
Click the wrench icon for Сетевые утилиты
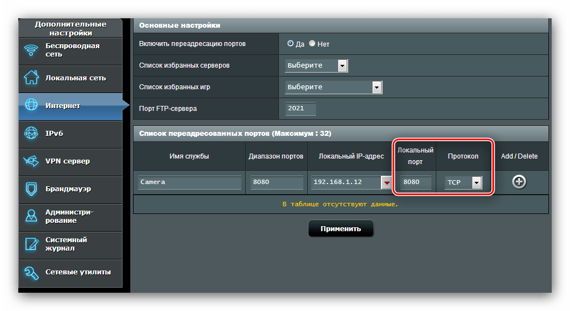[31, 273]
